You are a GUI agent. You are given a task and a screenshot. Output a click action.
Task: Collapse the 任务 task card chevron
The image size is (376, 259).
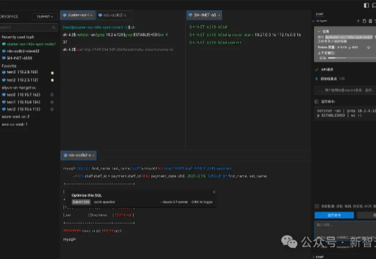pos(319,31)
